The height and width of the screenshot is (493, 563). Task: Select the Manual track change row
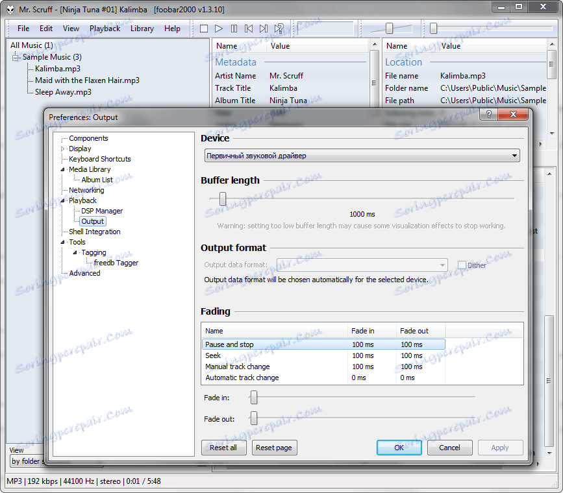tap(323, 367)
